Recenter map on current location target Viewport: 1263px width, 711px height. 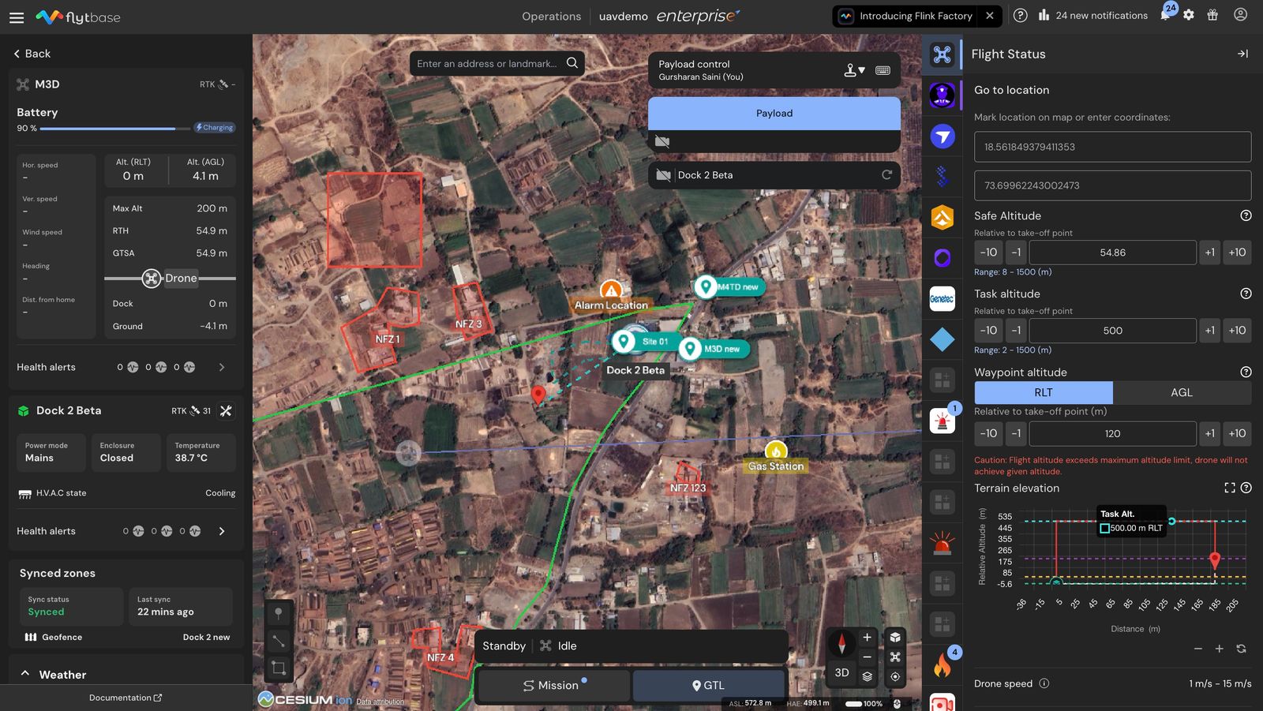(x=895, y=676)
